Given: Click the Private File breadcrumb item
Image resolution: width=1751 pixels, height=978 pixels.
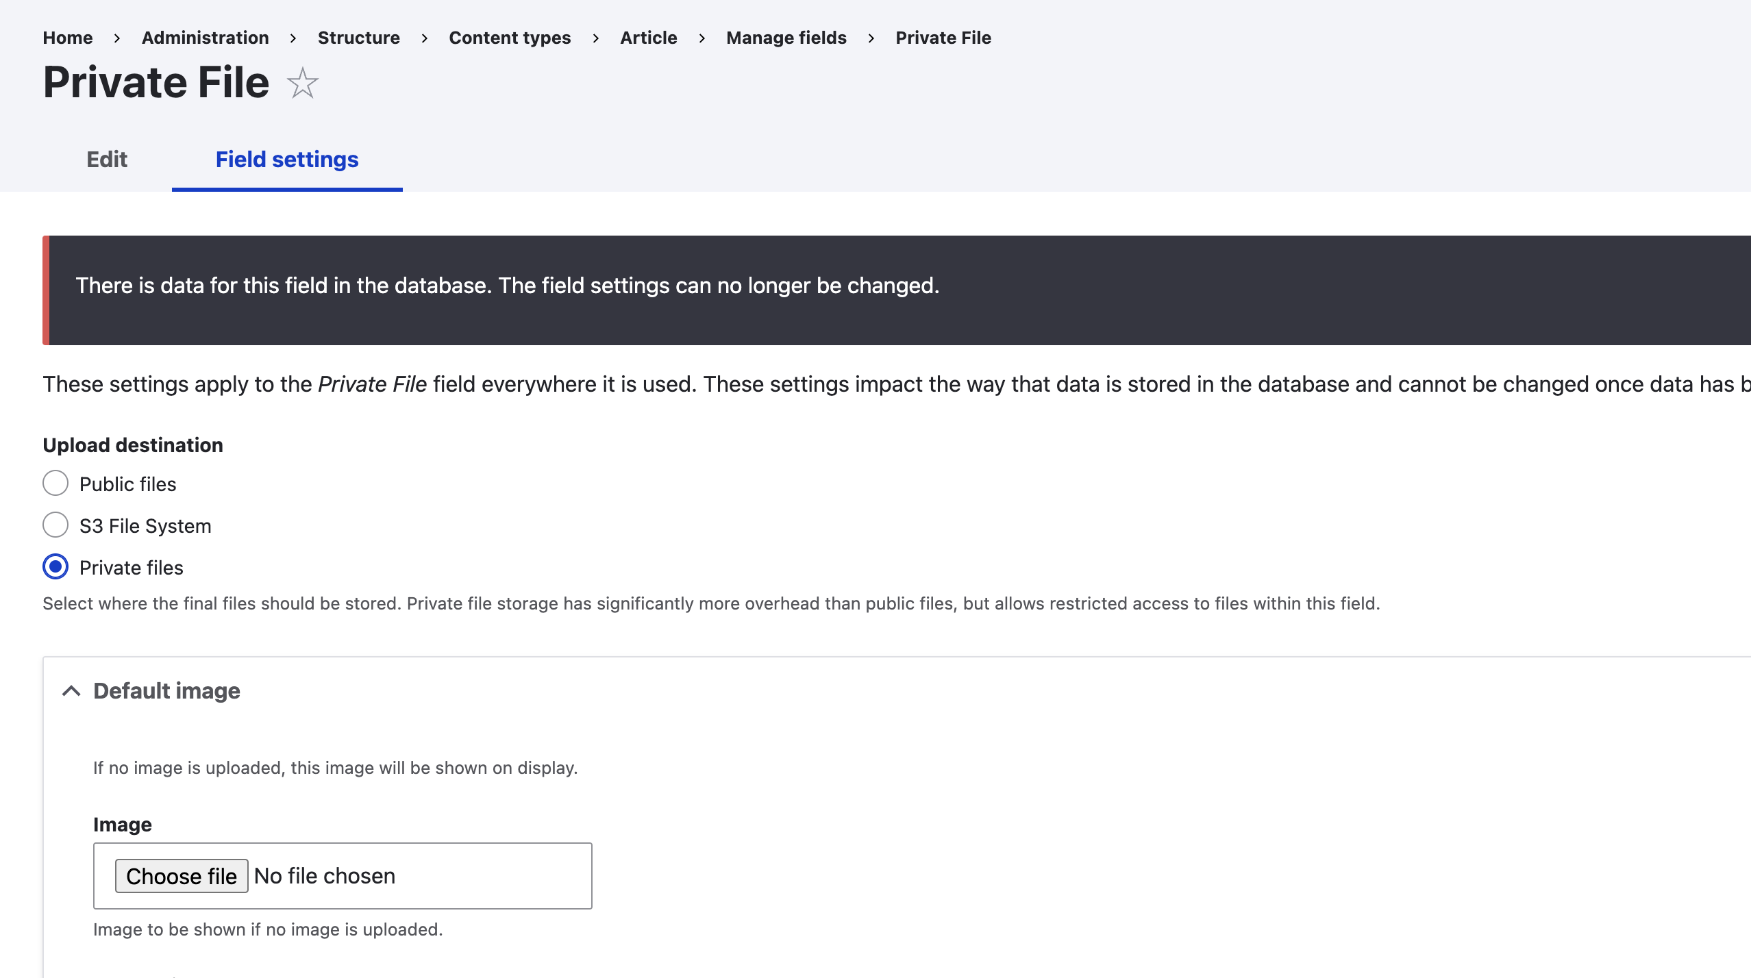Looking at the screenshot, I should 943,38.
